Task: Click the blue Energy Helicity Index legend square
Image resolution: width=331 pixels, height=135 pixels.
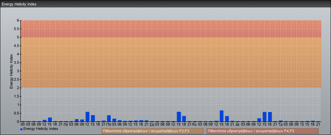Action: coord(21,129)
